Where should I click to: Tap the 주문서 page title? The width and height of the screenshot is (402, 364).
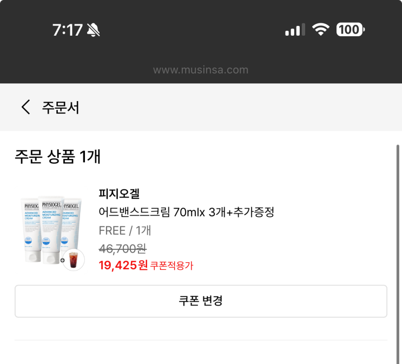click(61, 108)
